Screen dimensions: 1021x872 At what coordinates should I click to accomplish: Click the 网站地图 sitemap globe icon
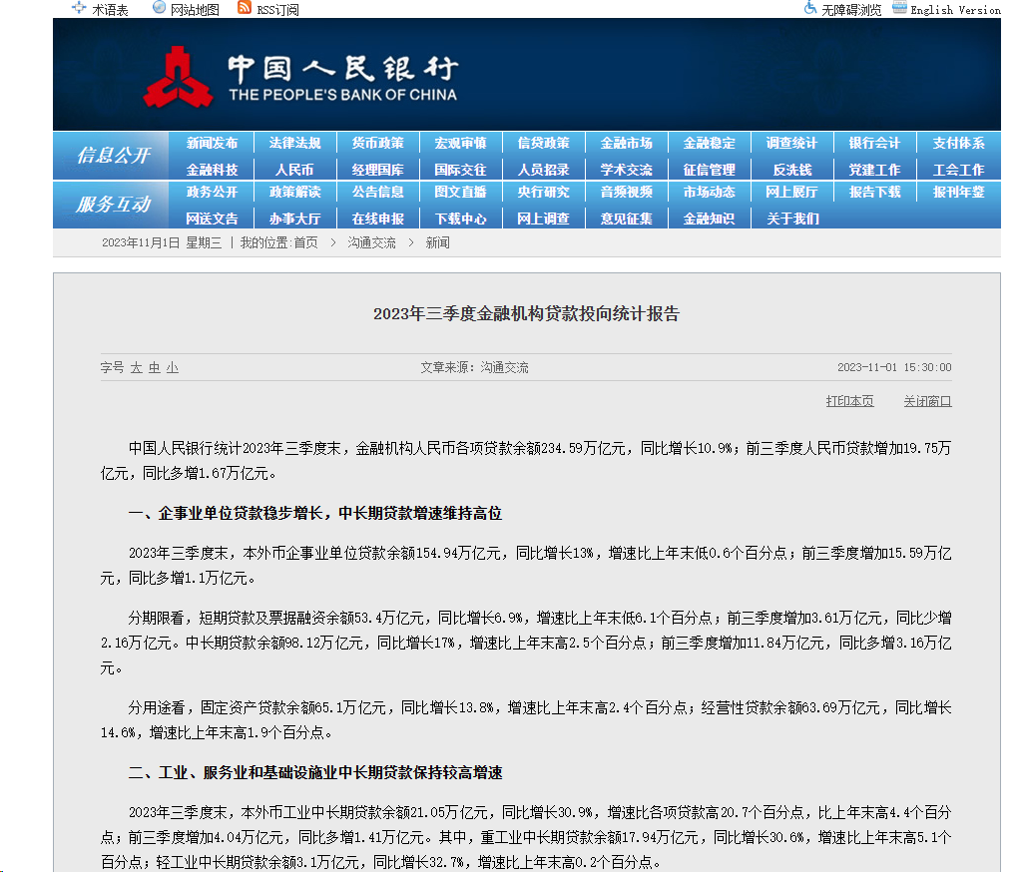(160, 8)
